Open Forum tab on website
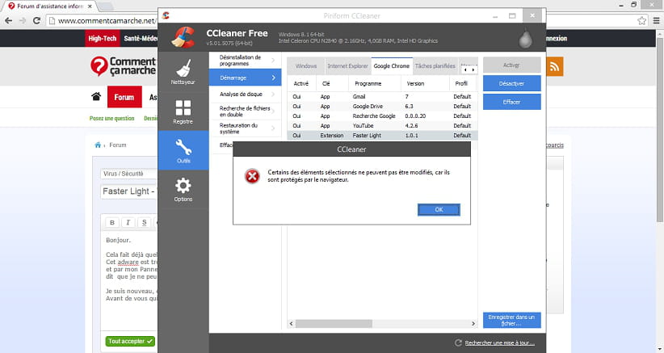664x353 pixels. pos(124,97)
